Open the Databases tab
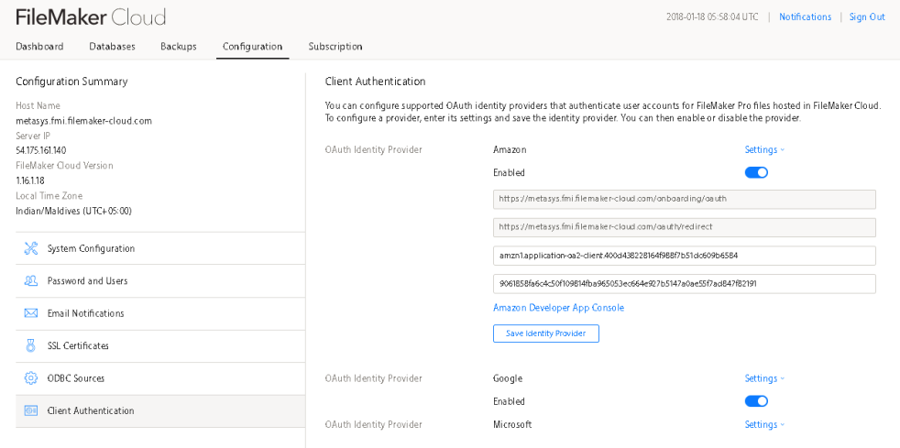Viewport: 900px width, 448px height. 112,47
